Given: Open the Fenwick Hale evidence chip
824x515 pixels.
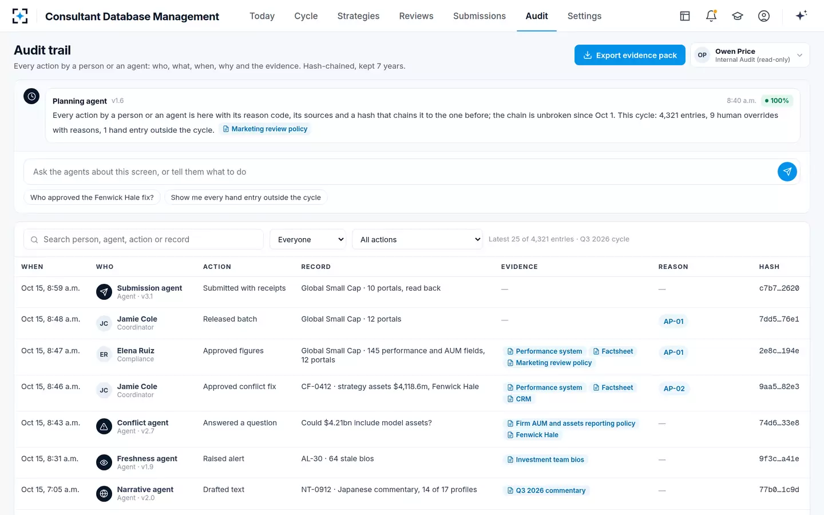Looking at the screenshot, I should 533,435.
